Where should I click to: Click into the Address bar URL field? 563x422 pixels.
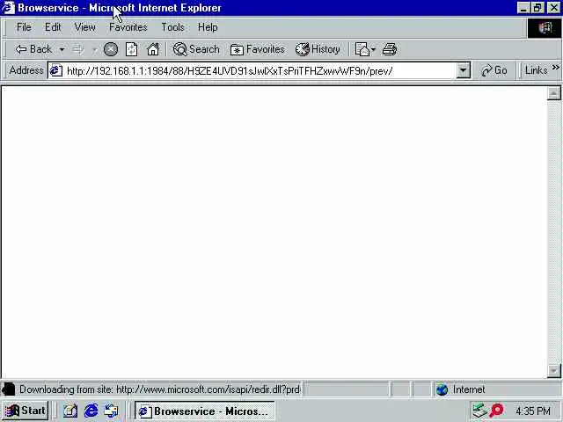[x=260, y=70]
